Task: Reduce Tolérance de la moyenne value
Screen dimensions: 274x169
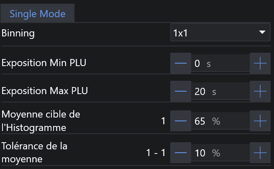Action: 181,153
